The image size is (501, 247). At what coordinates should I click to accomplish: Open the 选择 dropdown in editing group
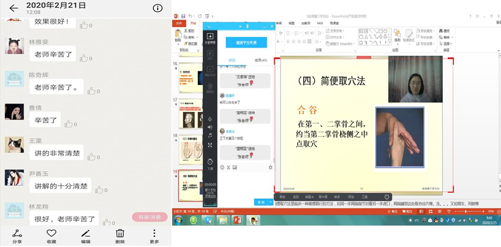pos(447,43)
